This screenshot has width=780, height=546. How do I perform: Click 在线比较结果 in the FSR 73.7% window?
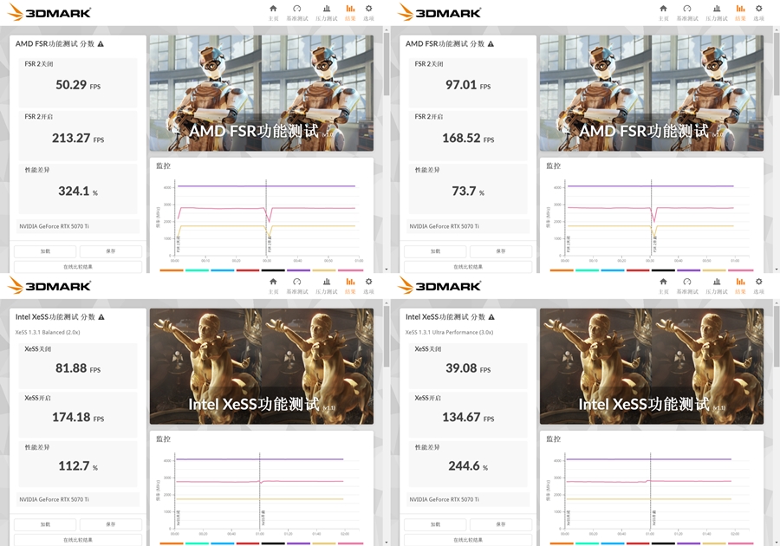[x=468, y=267]
